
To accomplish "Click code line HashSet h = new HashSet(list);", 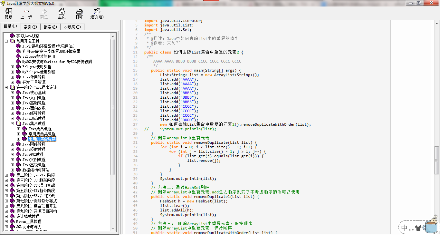I will click(x=194, y=201).
